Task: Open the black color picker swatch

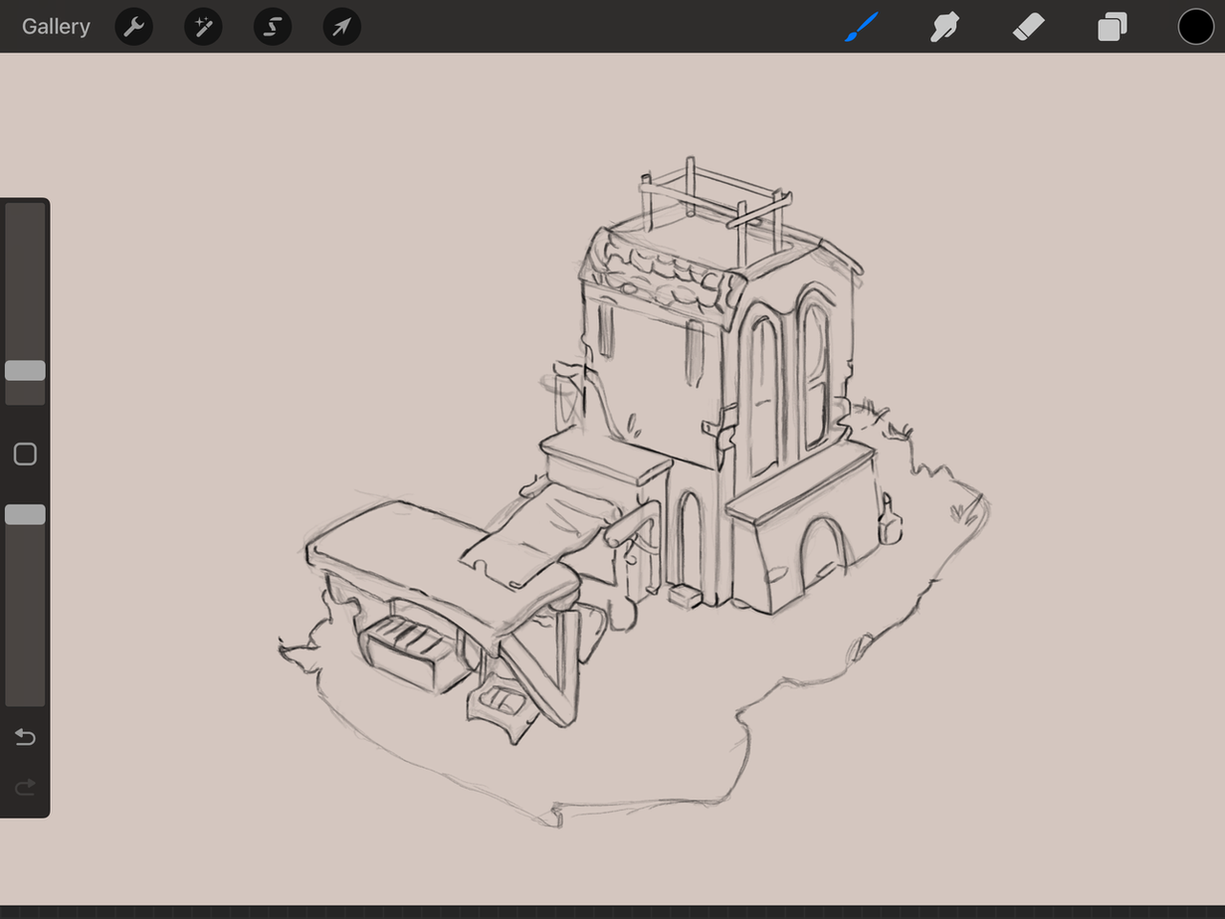Action: 1195,27
